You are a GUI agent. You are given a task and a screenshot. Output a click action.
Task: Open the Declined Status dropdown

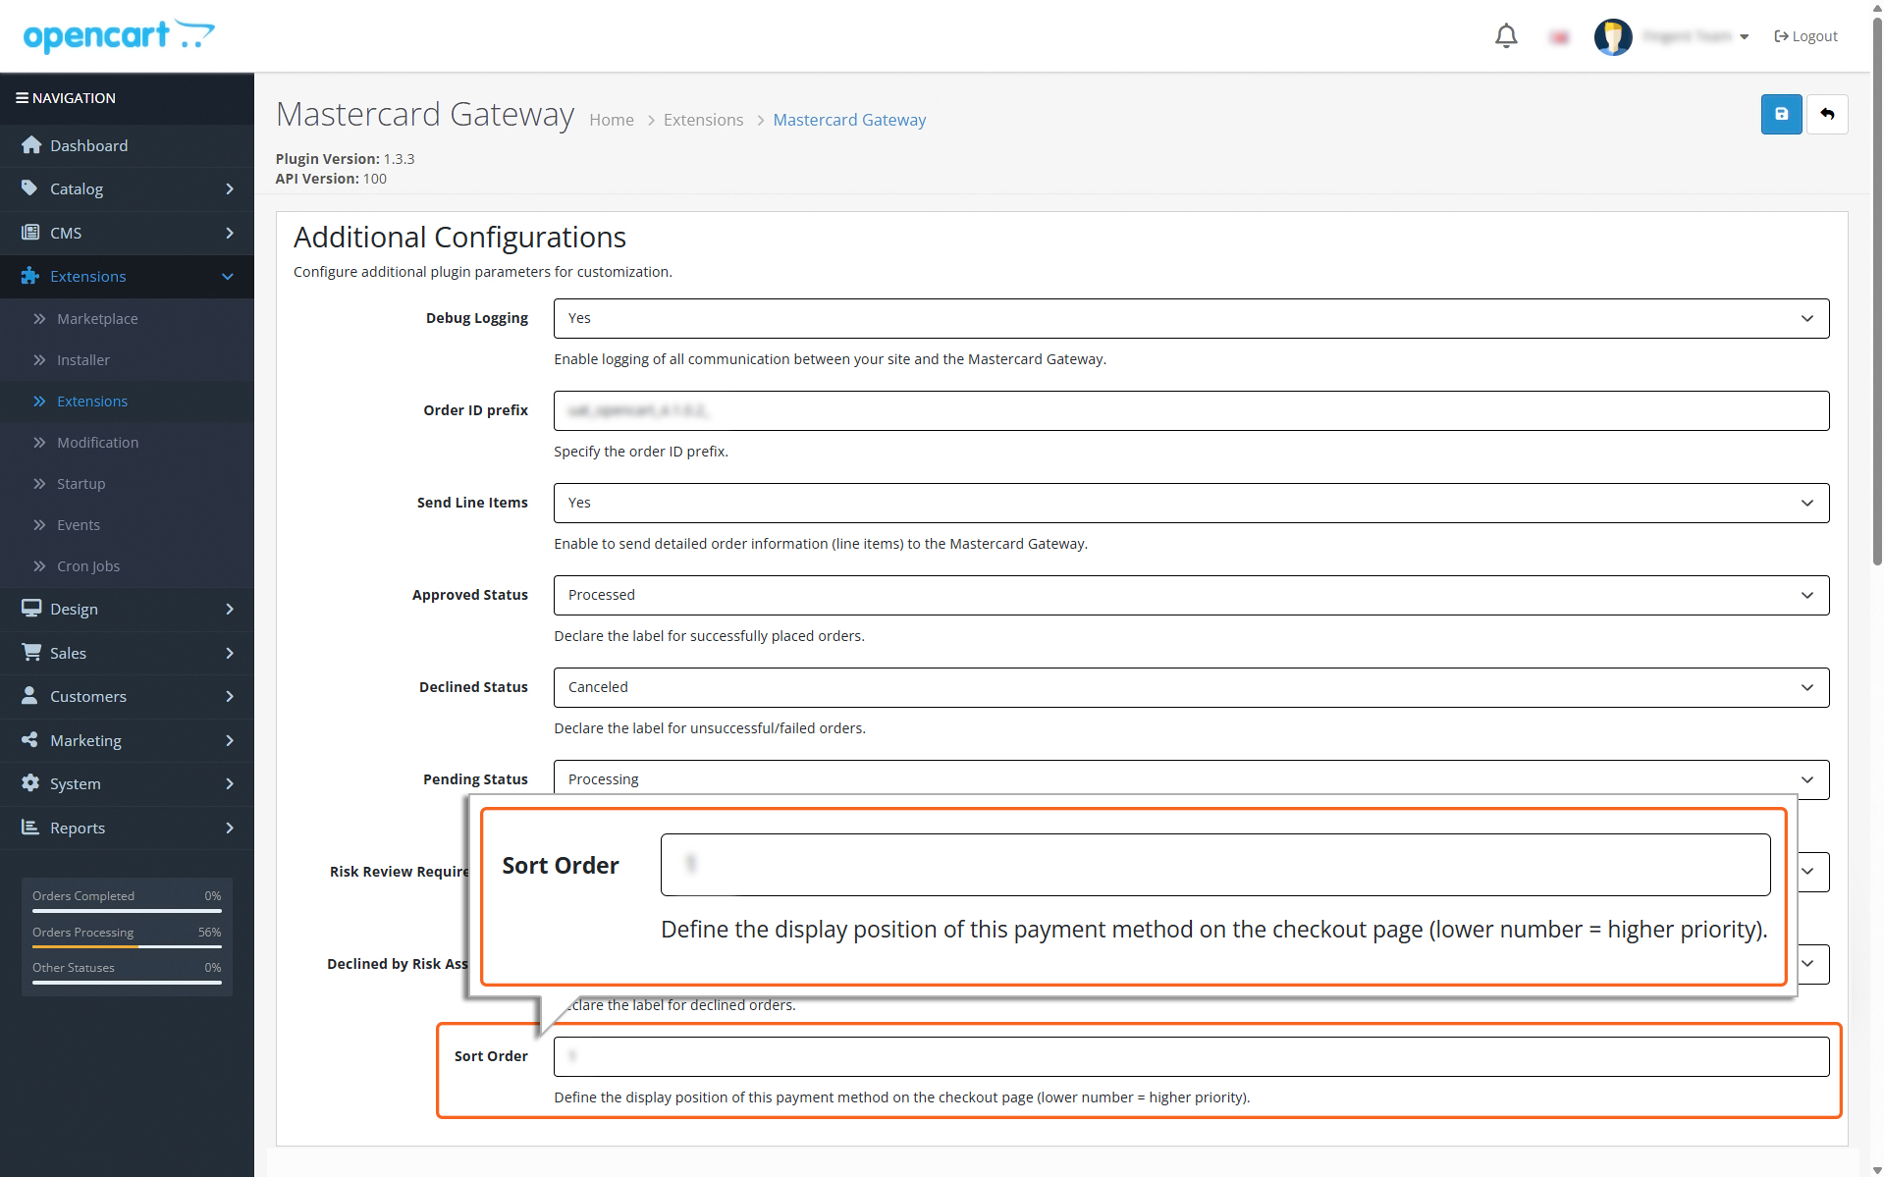click(x=1191, y=687)
